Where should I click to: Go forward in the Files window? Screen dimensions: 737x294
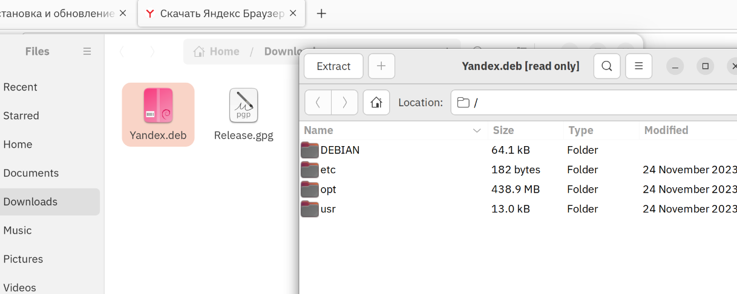point(152,51)
